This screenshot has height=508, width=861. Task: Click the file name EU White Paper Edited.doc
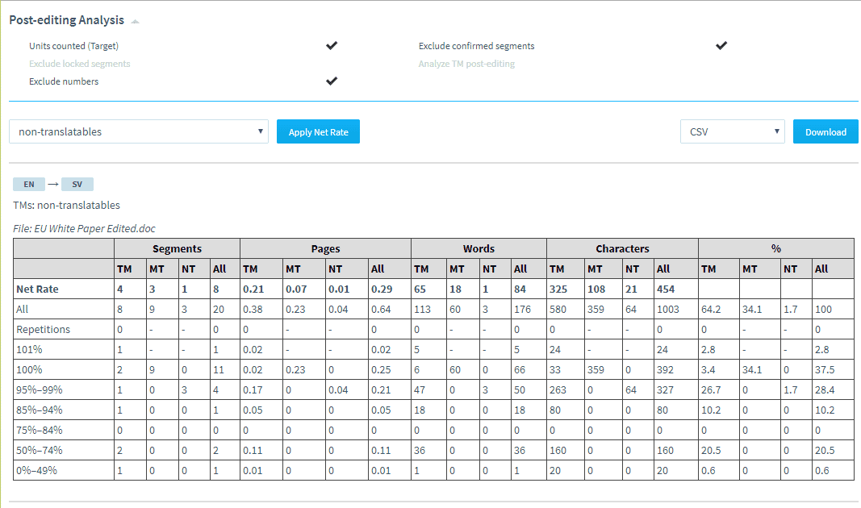(x=94, y=229)
